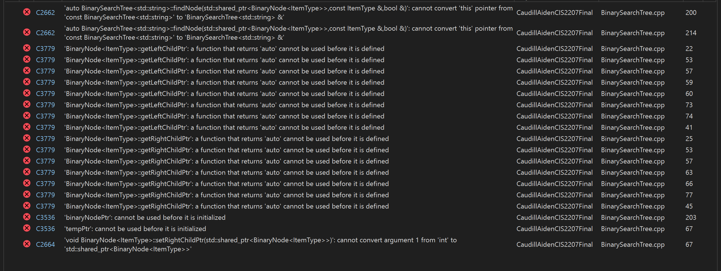Click the error icon next to the line 22 C3779 error
This screenshot has width=721, height=271.
[x=27, y=48]
